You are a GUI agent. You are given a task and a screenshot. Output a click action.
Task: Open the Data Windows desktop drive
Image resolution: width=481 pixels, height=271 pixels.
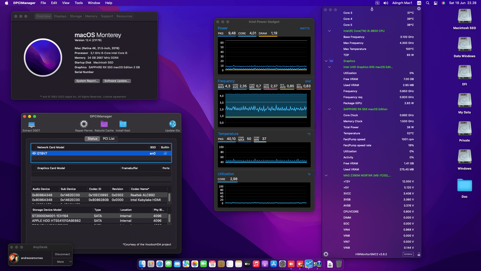(464, 47)
